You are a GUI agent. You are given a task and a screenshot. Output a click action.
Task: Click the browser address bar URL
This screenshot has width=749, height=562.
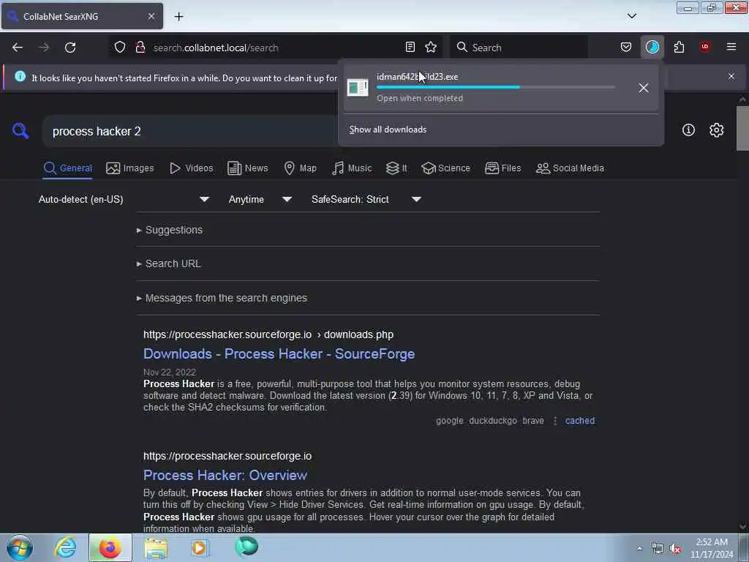(216, 48)
